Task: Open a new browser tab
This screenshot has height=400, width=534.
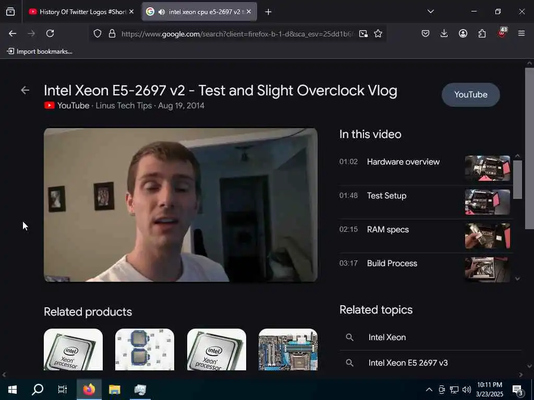Action: pyautogui.click(x=268, y=12)
